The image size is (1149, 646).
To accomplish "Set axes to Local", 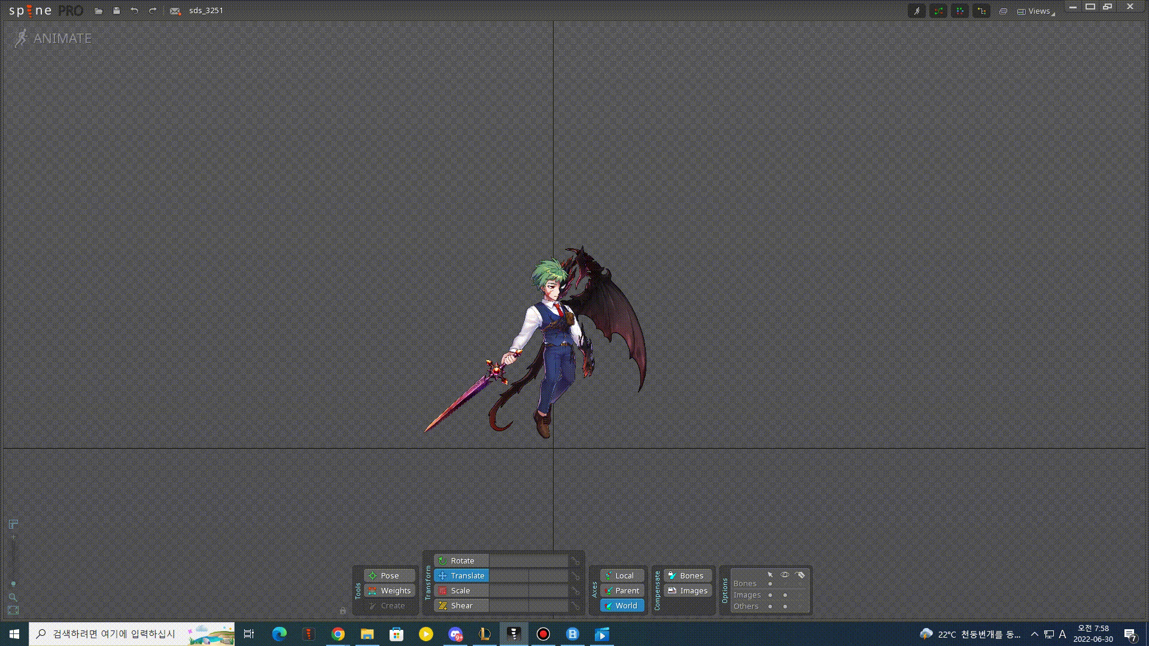I will click(x=622, y=575).
